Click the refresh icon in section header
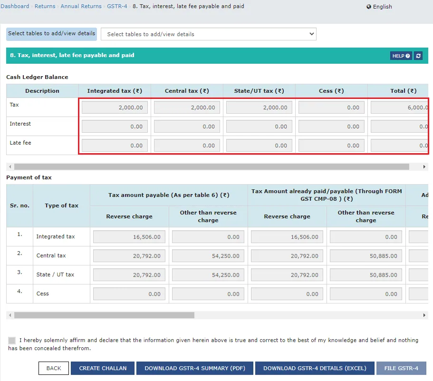The image size is (433, 381). point(418,56)
